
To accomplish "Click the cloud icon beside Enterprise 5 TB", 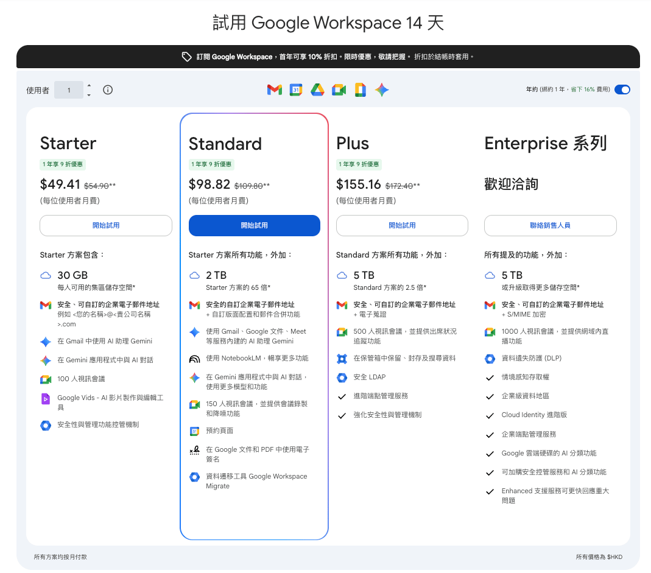I will click(x=490, y=275).
